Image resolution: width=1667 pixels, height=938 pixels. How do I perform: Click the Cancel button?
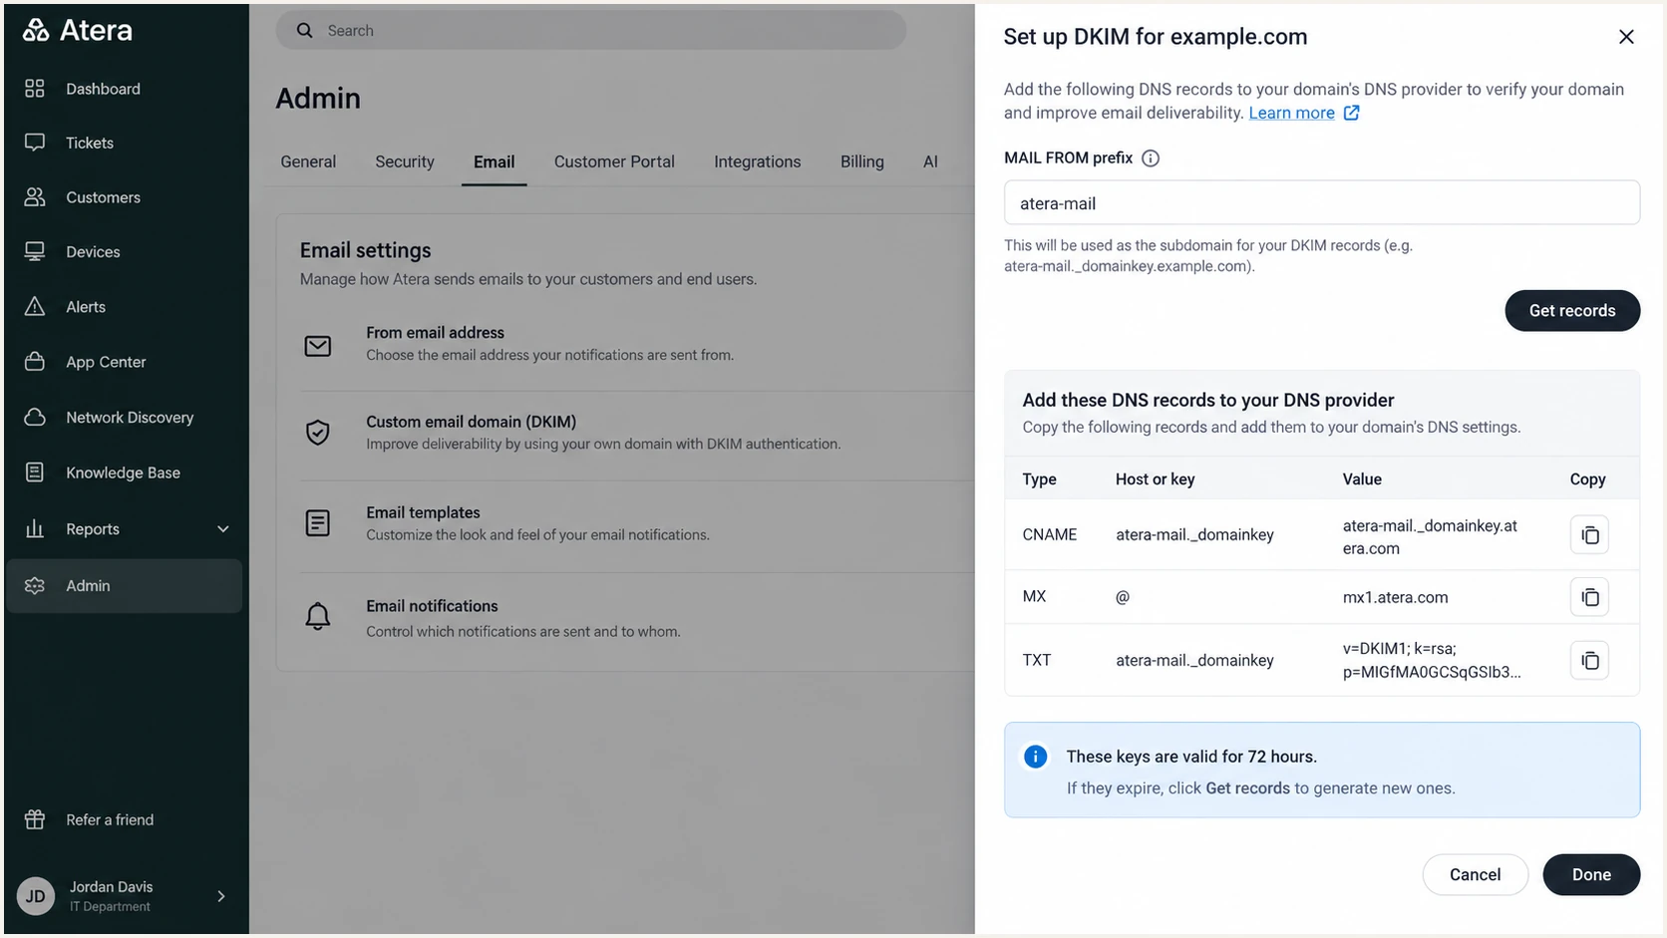pyautogui.click(x=1475, y=874)
